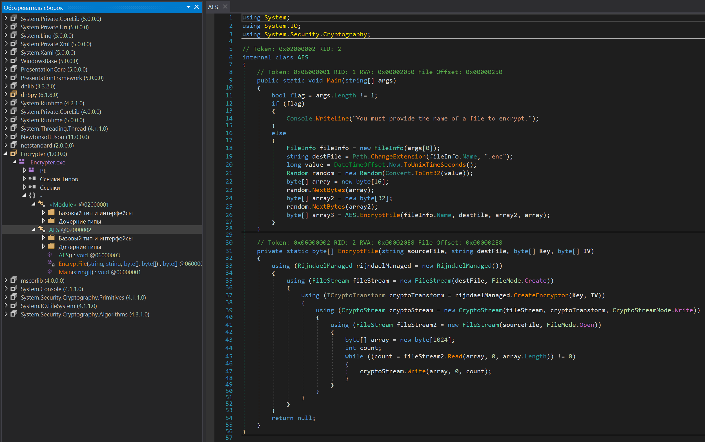Follow RijndaelManaged type on line 33
This screenshot has height=442, width=705.
325,265
